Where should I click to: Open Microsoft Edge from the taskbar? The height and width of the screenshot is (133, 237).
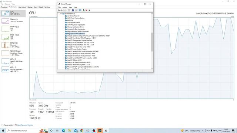click(63, 130)
